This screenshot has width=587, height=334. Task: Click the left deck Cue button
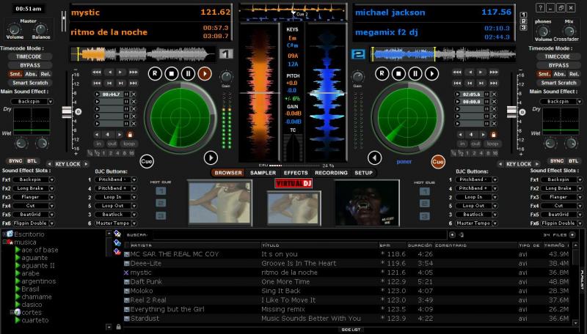(146, 161)
